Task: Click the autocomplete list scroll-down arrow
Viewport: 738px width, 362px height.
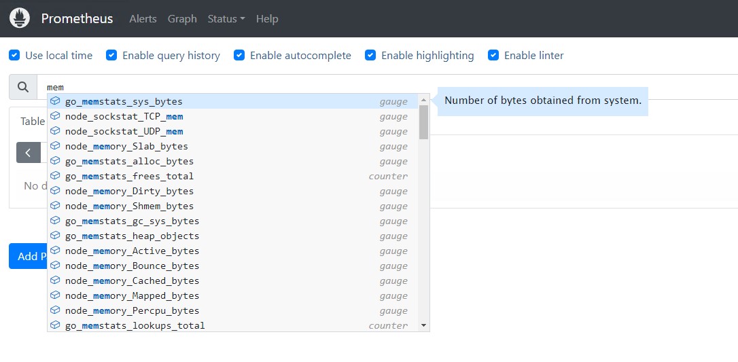Action: 423,325
